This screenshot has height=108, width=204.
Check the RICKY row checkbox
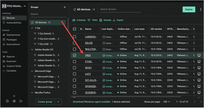[x=74, y=68]
